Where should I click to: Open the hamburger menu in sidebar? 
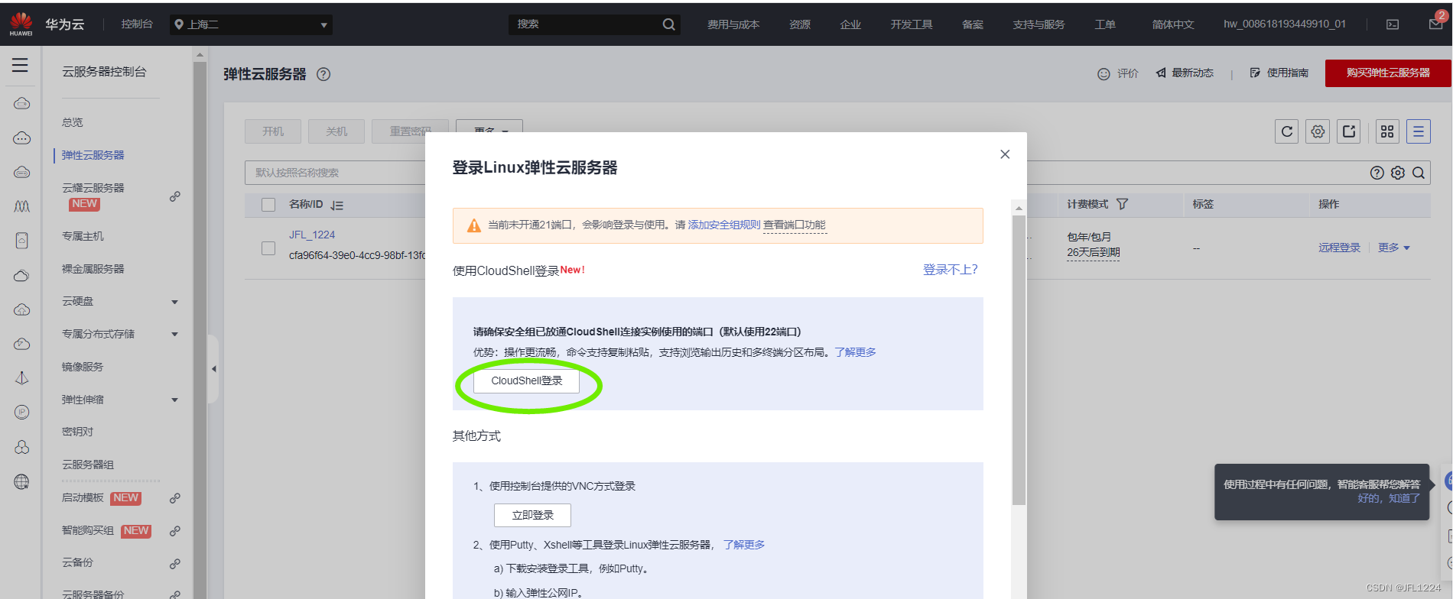(x=20, y=66)
